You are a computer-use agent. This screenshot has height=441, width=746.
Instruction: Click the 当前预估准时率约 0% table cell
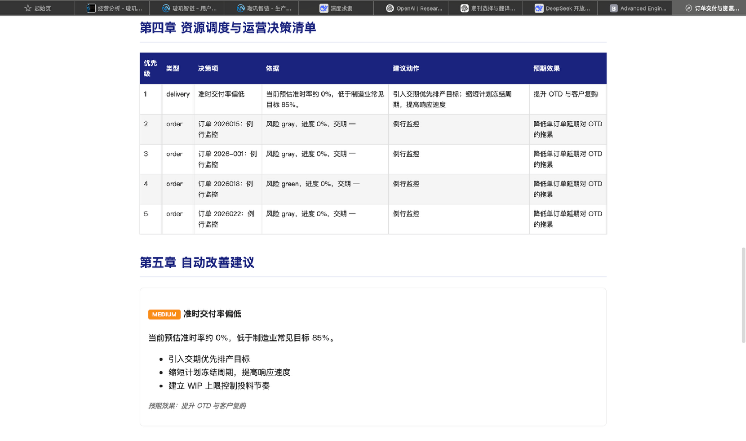pyautogui.click(x=325, y=99)
